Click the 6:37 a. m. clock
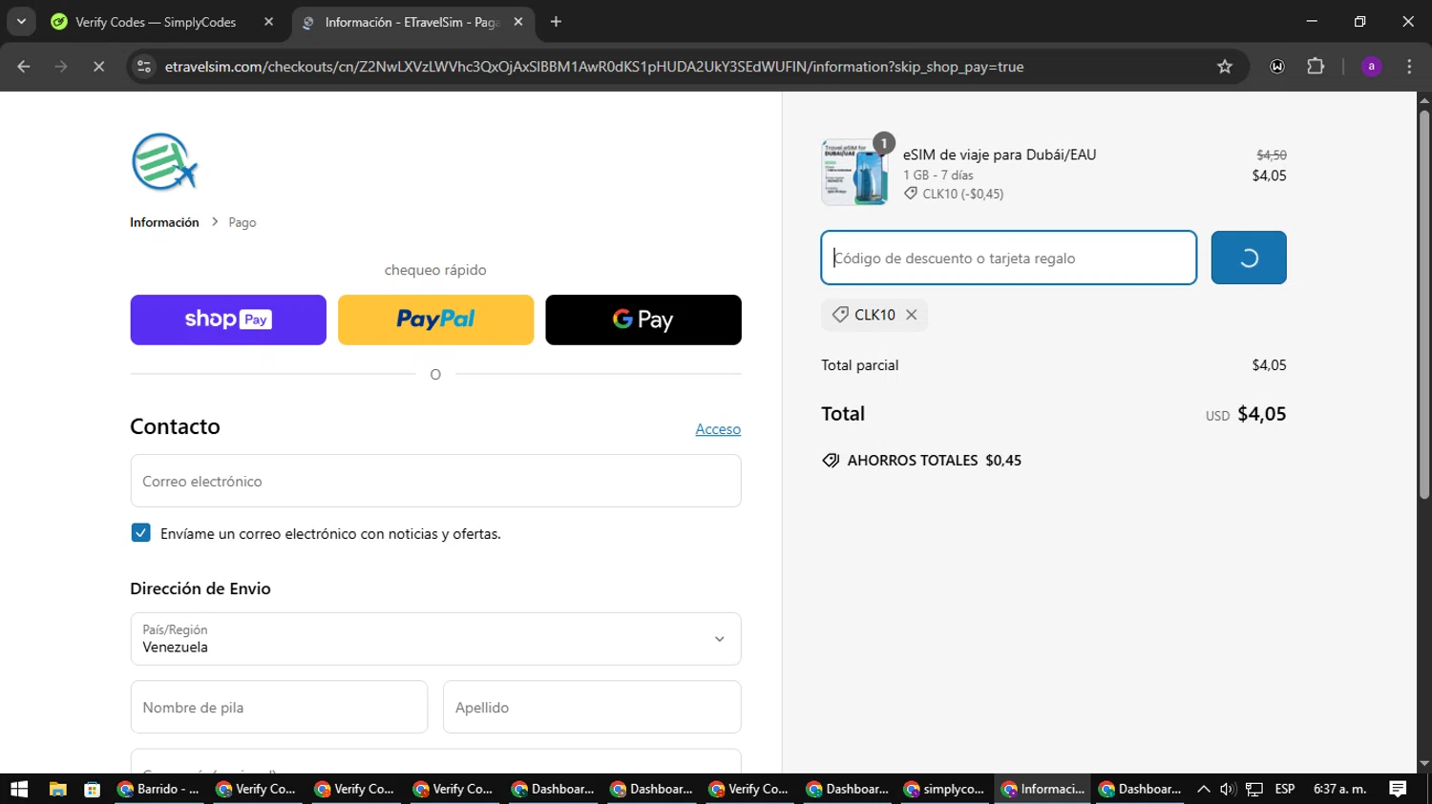The height and width of the screenshot is (804, 1432). pos(1339,789)
